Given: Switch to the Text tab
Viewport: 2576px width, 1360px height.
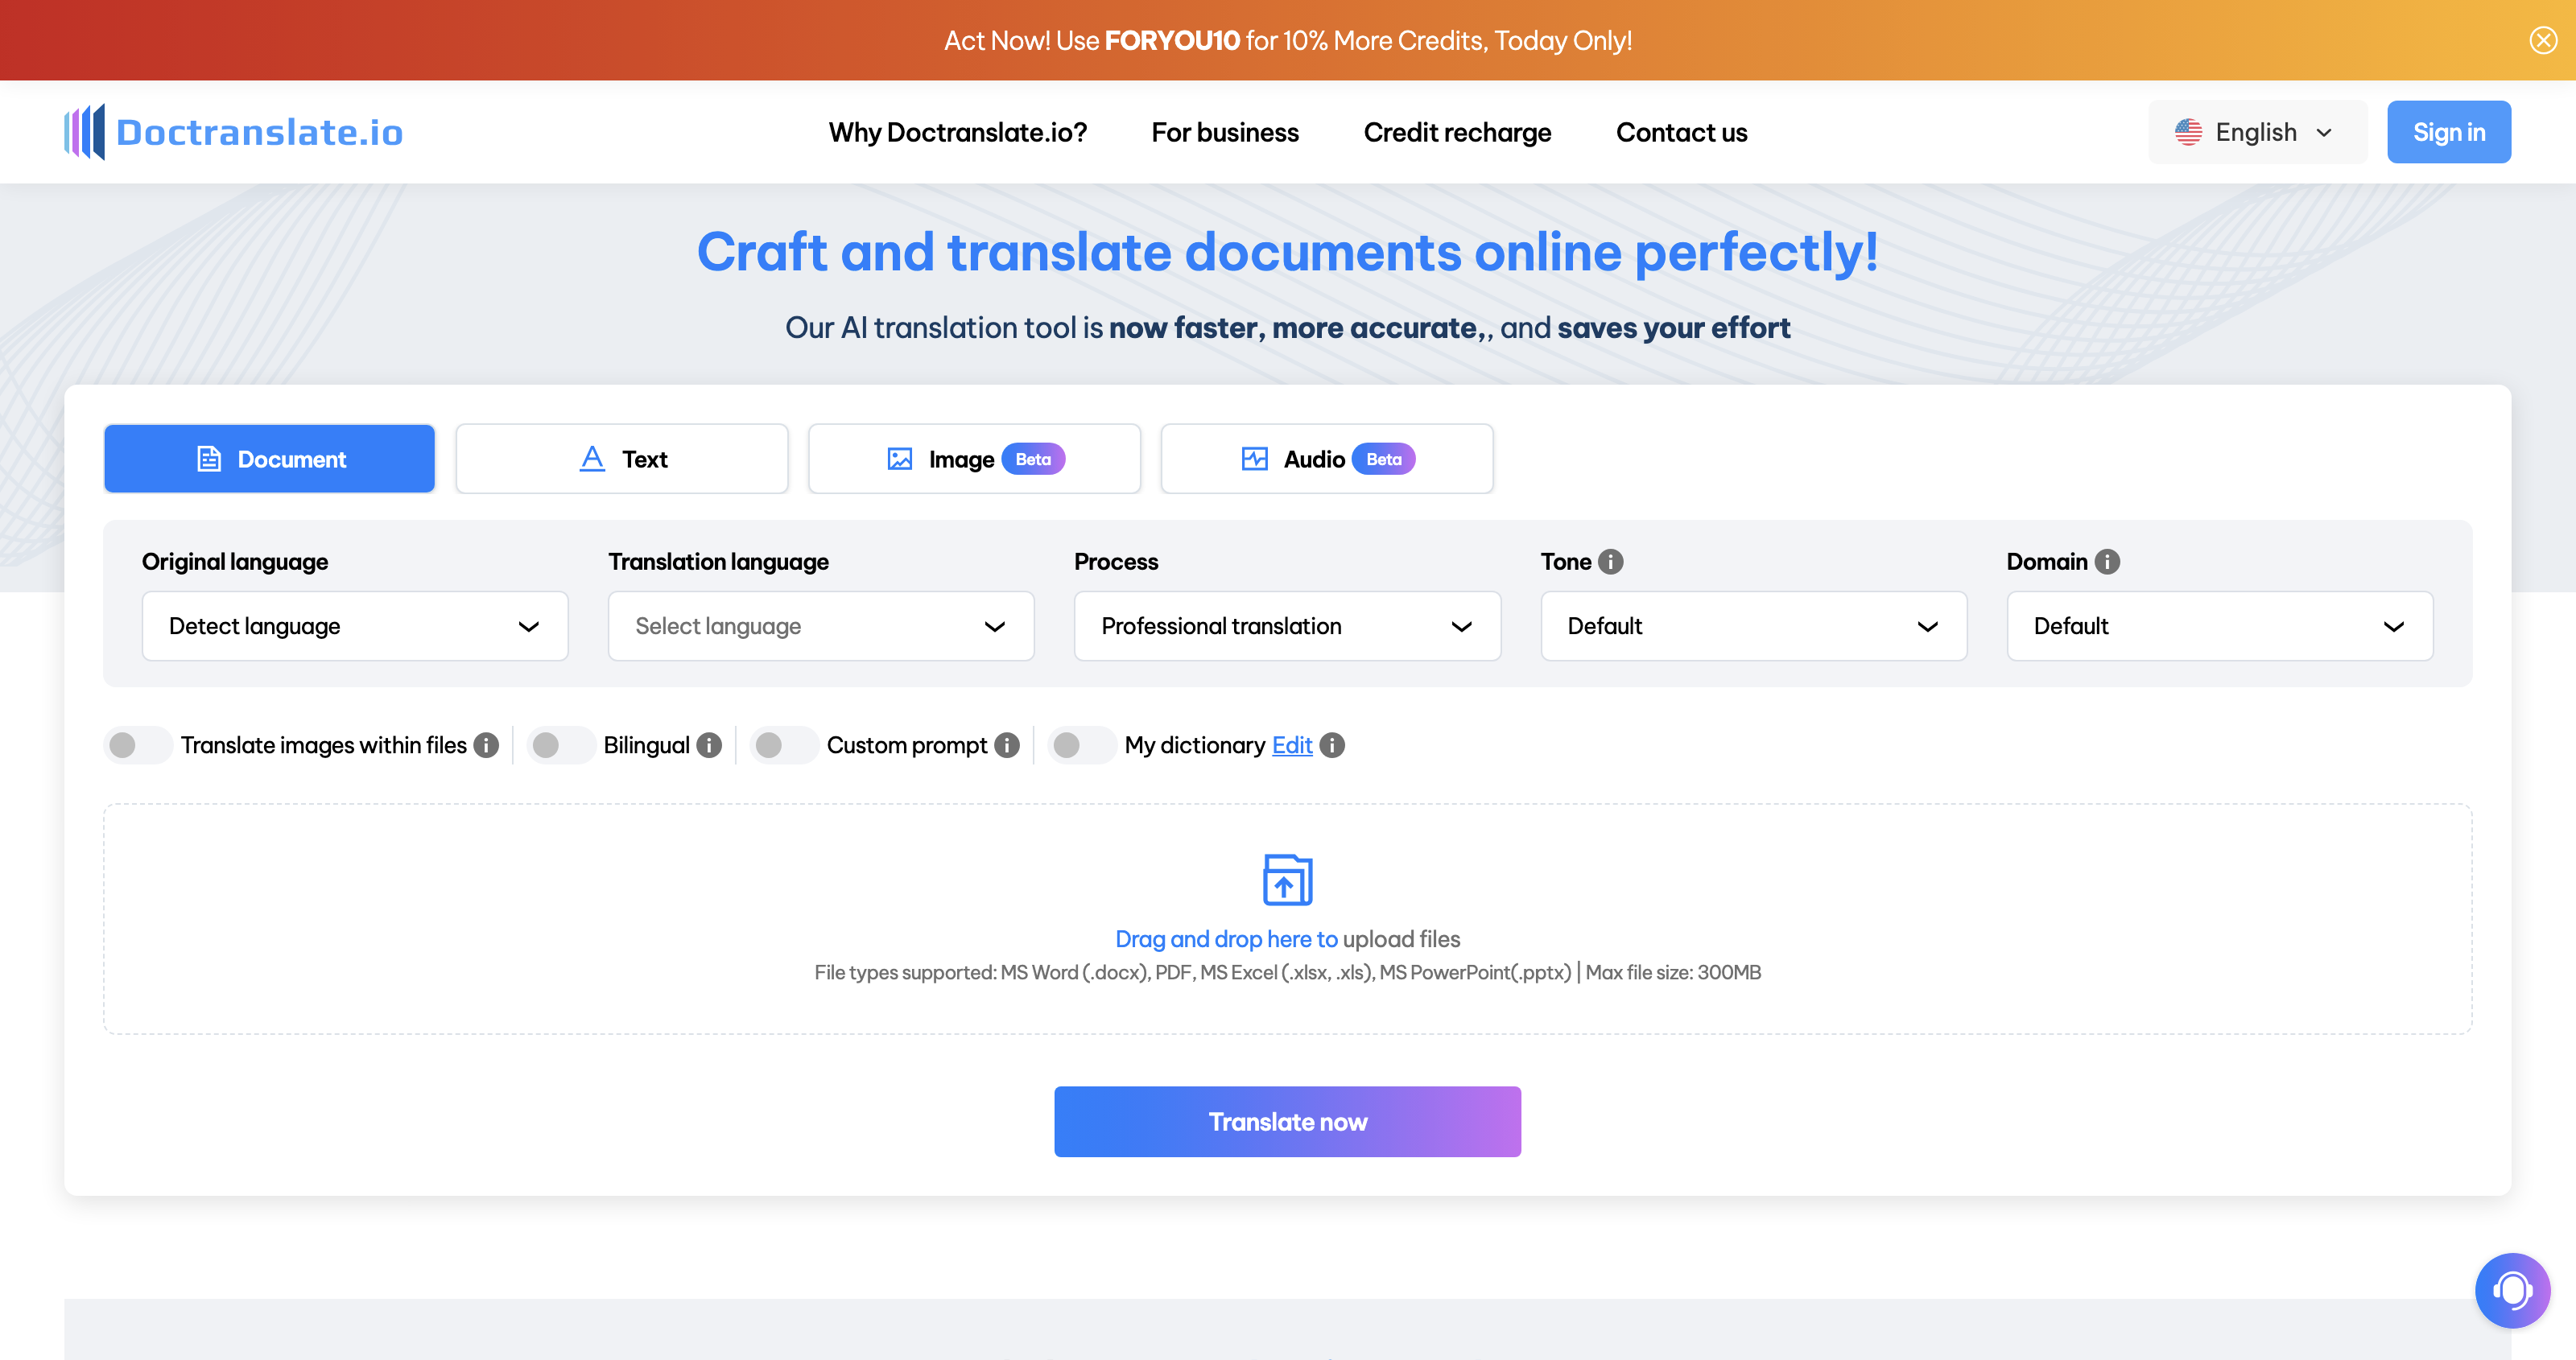Looking at the screenshot, I should coord(622,459).
